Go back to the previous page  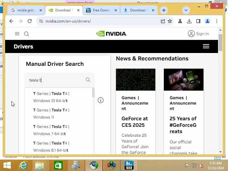coord(11,21)
